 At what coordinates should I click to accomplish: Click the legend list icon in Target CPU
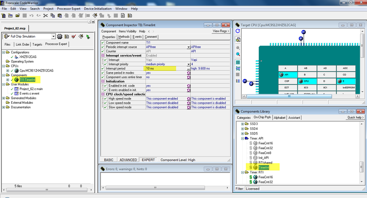pyautogui.click(x=238, y=81)
